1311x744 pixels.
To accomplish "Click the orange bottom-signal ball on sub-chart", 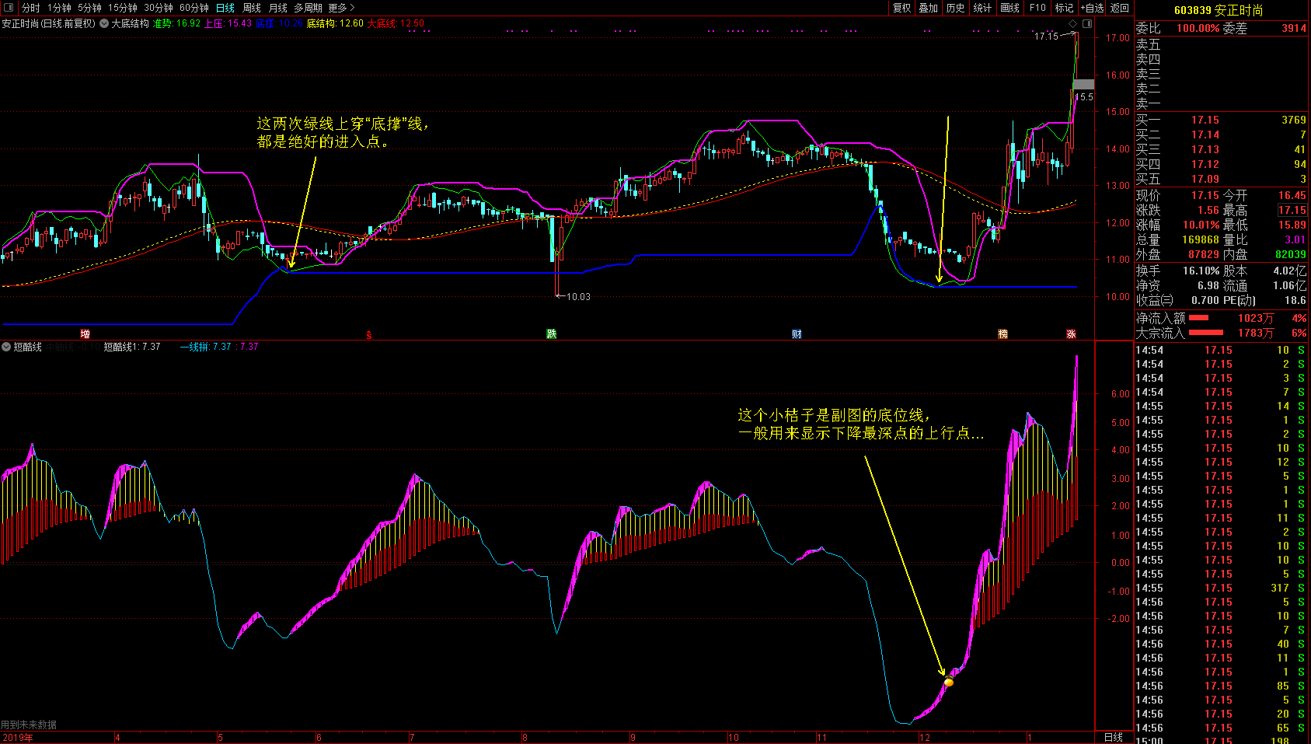I will pos(948,683).
